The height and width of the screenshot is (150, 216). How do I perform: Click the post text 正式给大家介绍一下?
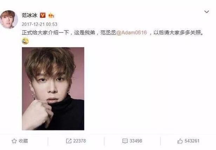(45, 33)
